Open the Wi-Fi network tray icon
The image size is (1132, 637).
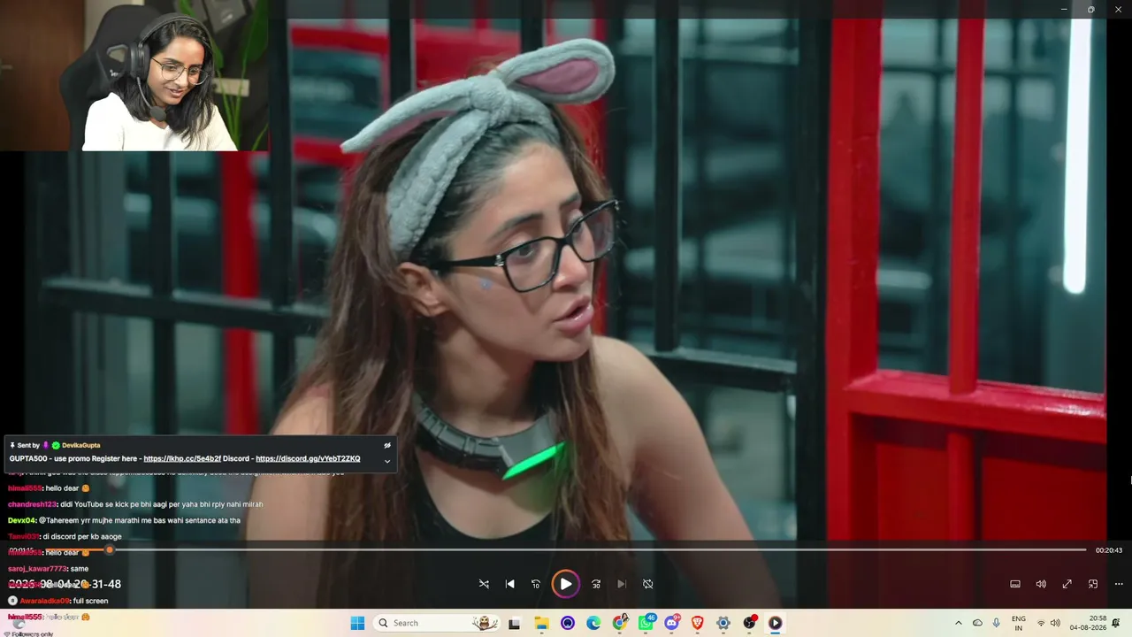[1041, 623]
